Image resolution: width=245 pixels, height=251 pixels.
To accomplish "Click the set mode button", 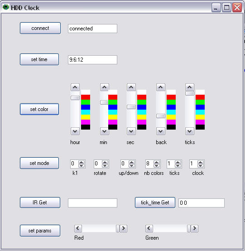I will click(x=39, y=163).
